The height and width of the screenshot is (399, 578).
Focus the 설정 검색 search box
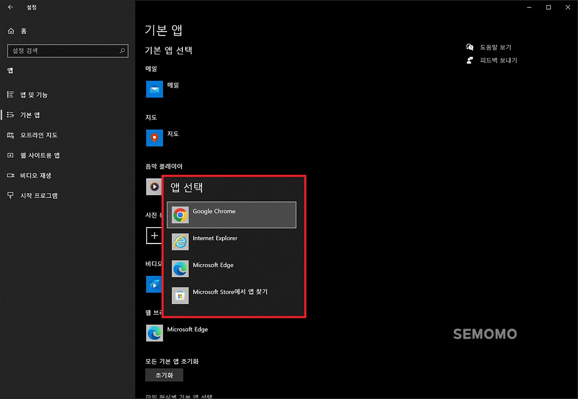pyautogui.click(x=68, y=51)
